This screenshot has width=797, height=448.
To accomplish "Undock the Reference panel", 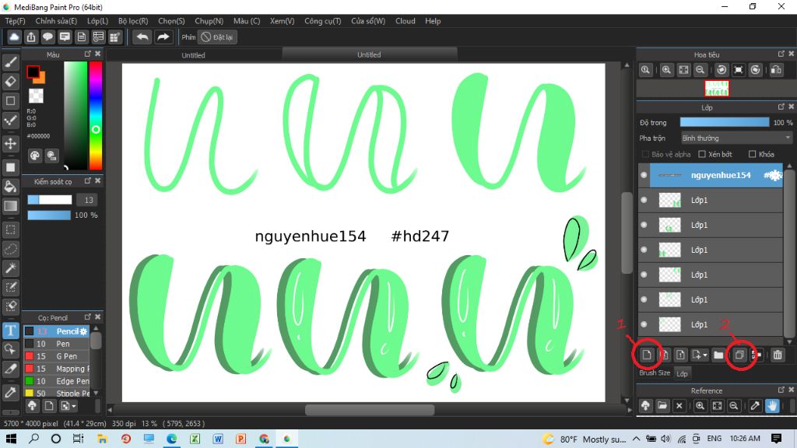I will 781,390.
